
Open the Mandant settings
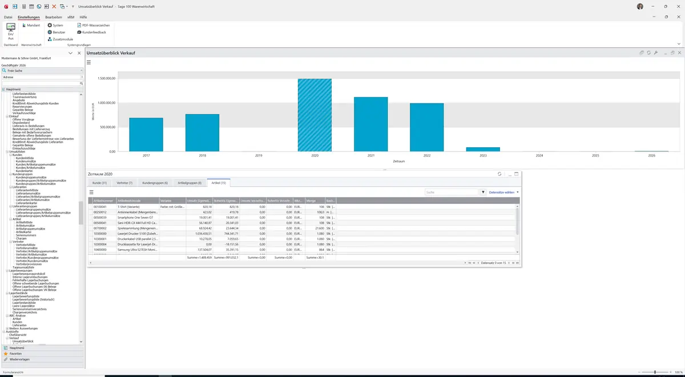[x=31, y=26]
